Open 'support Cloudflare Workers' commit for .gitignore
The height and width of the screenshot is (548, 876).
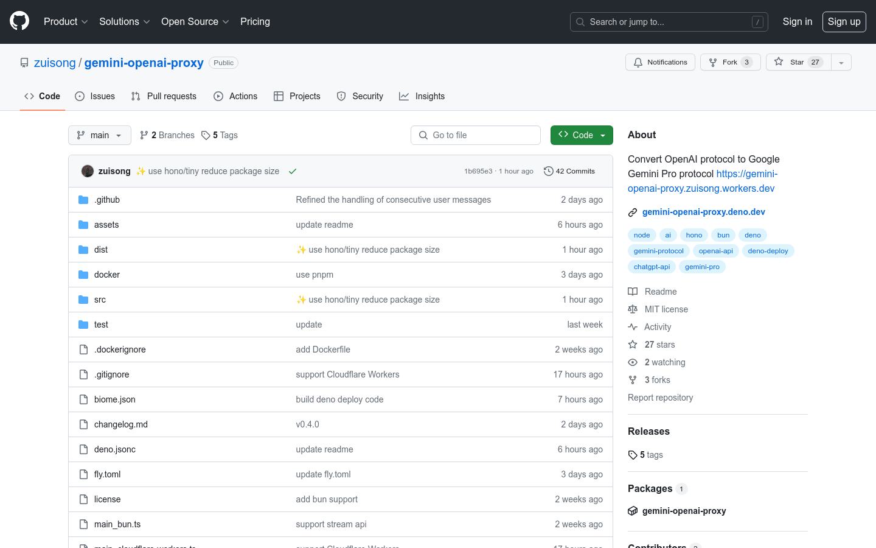point(348,374)
